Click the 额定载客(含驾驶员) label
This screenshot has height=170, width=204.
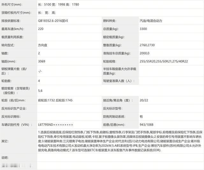(x=16, y=91)
